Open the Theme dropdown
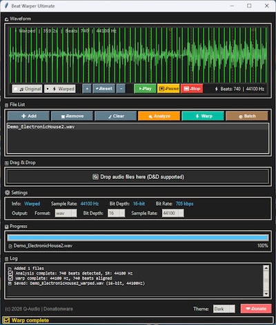This screenshot has width=276, height=325. tap(224, 309)
